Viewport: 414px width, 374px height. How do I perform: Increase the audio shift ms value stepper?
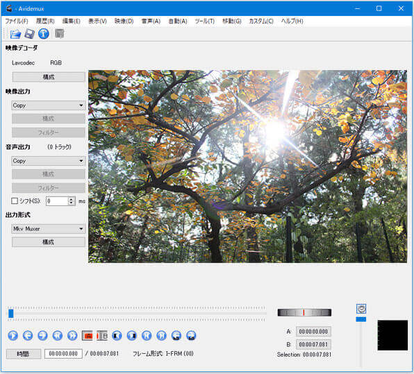71,199
